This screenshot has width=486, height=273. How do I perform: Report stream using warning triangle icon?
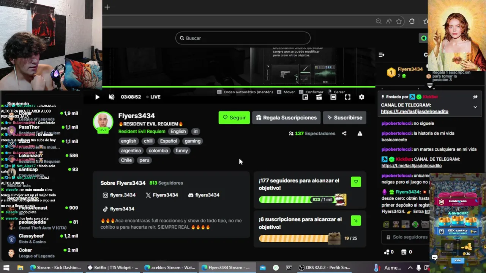tap(360, 133)
